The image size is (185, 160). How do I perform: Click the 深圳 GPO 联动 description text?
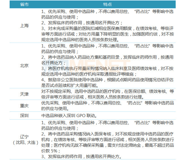tap(69, 115)
